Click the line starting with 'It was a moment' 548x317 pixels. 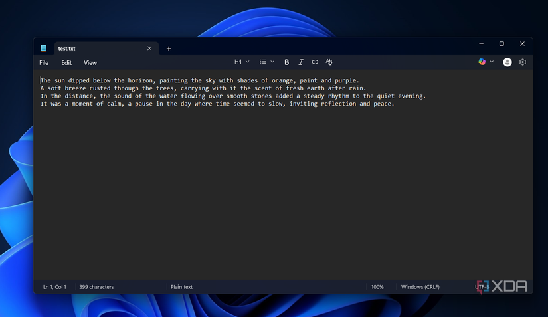[x=217, y=104]
